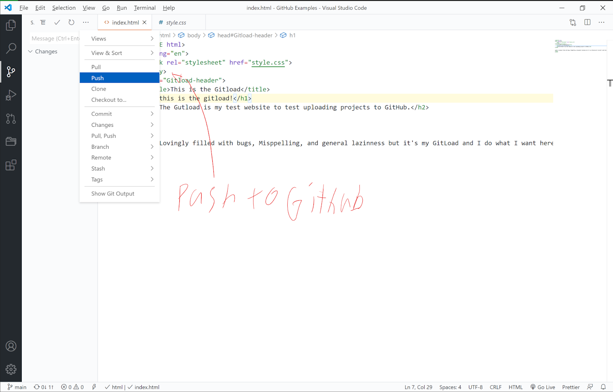Click the feedback icon in the status bar

click(590, 387)
